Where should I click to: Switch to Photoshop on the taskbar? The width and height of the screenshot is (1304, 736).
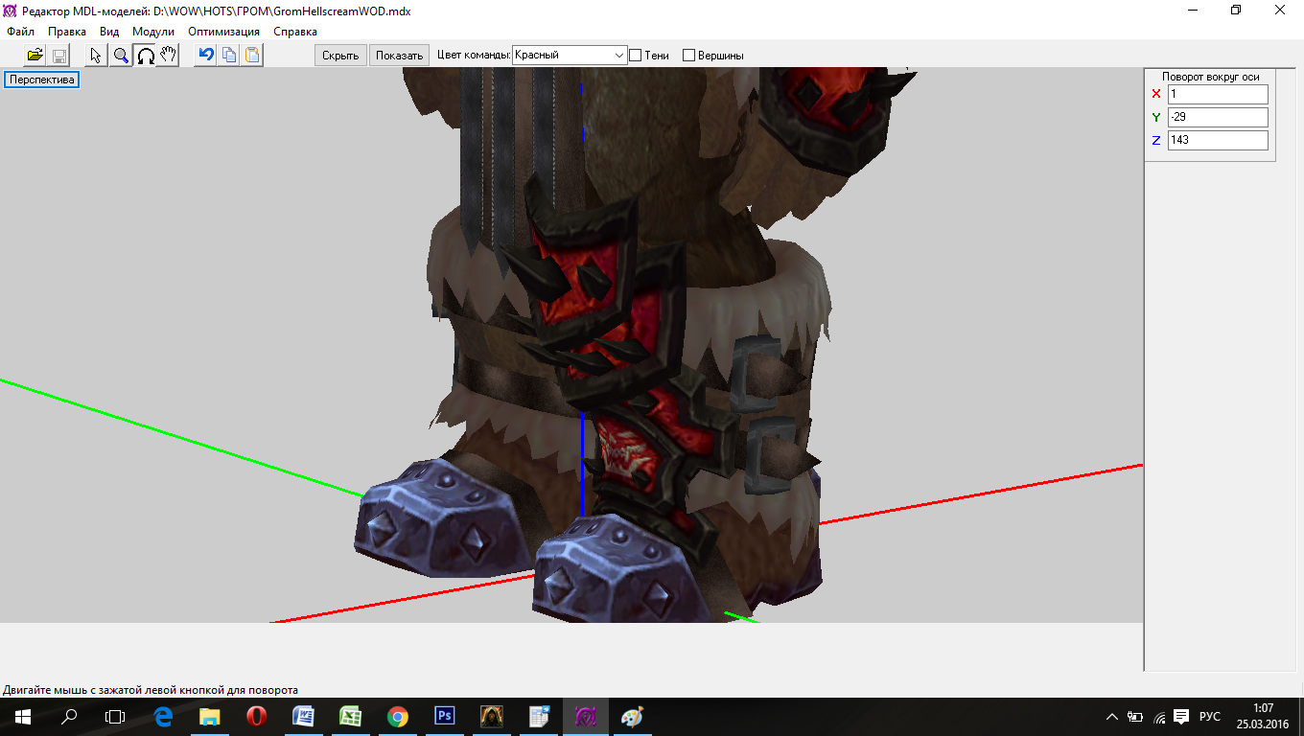(x=444, y=717)
